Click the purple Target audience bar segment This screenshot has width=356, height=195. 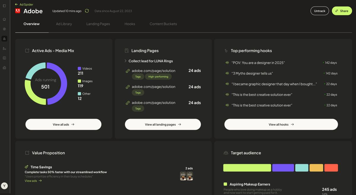pyautogui.click(x=283, y=168)
